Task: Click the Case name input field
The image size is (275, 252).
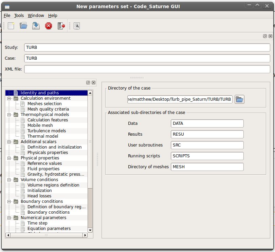Action: pyautogui.click(x=147, y=58)
